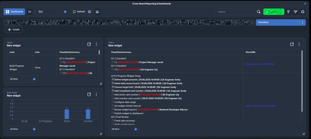Toggle checkbox for Define widget purpose
This screenshot has height=139, width=311.
113,80
